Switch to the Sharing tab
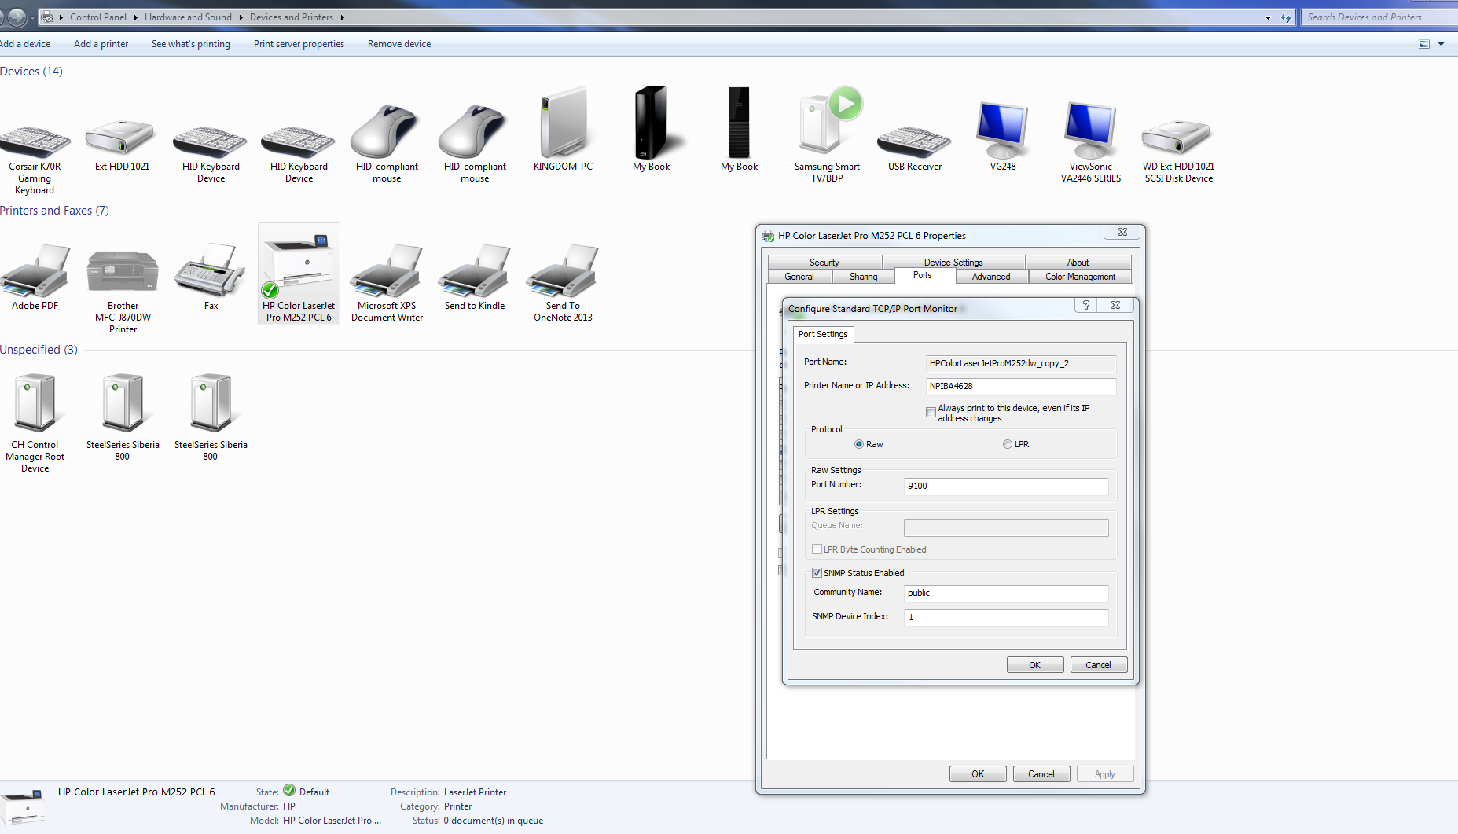This screenshot has height=834, width=1458. (863, 277)
